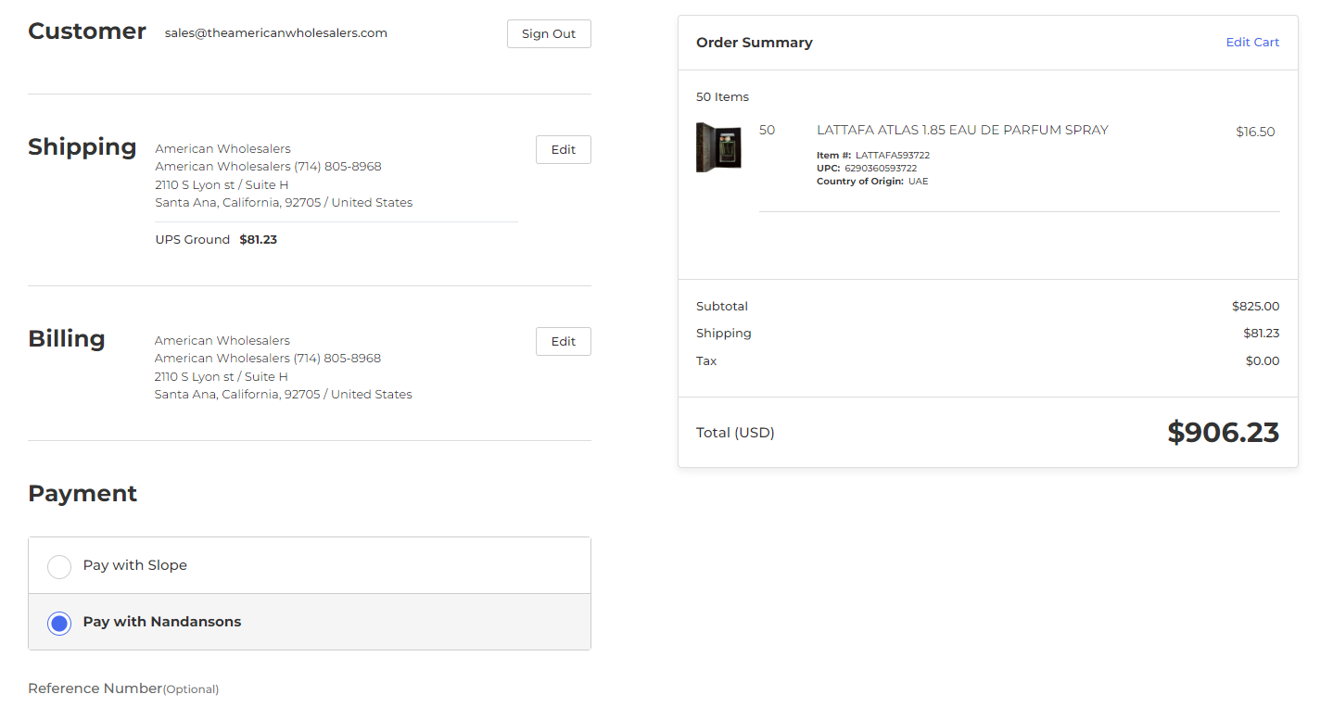
Task: Click the customer email sales@theamericanwholesalers.com
Action: point(276,33)
